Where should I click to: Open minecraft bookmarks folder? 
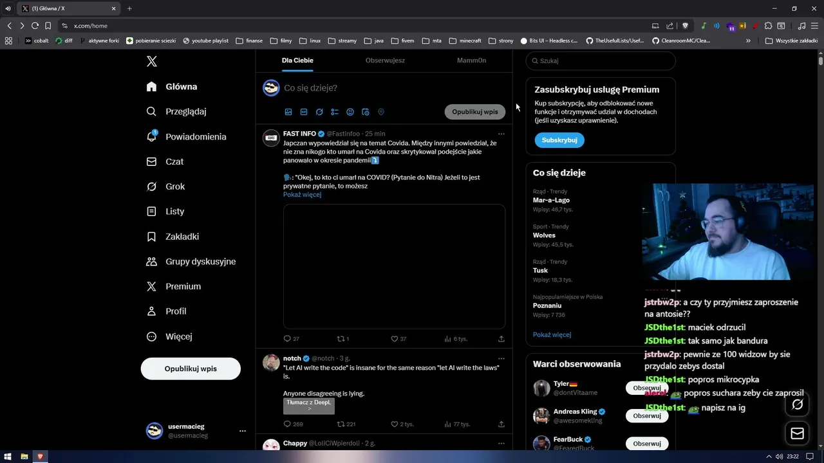pos(465,41)
